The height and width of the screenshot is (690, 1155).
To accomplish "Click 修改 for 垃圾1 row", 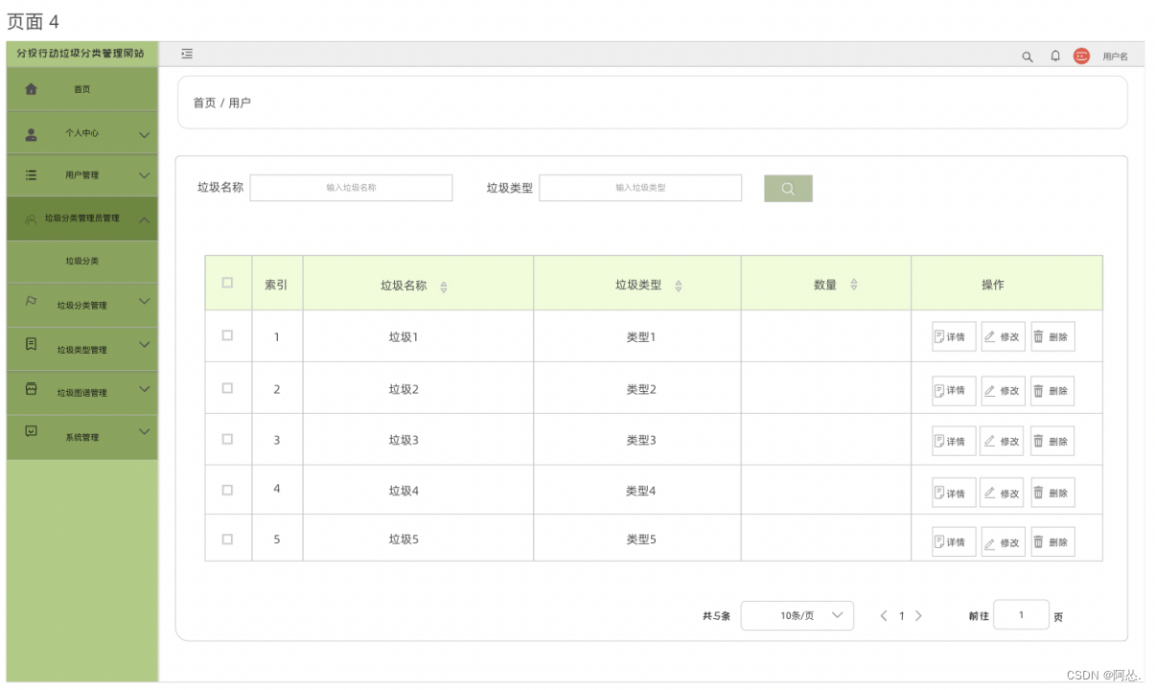I will pos(1003,337).
